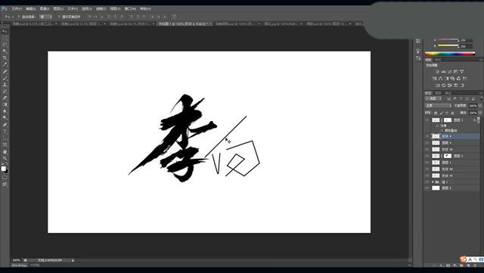Switch to the 路径 paths tab

pyautogui.click(x=448, y=93)
